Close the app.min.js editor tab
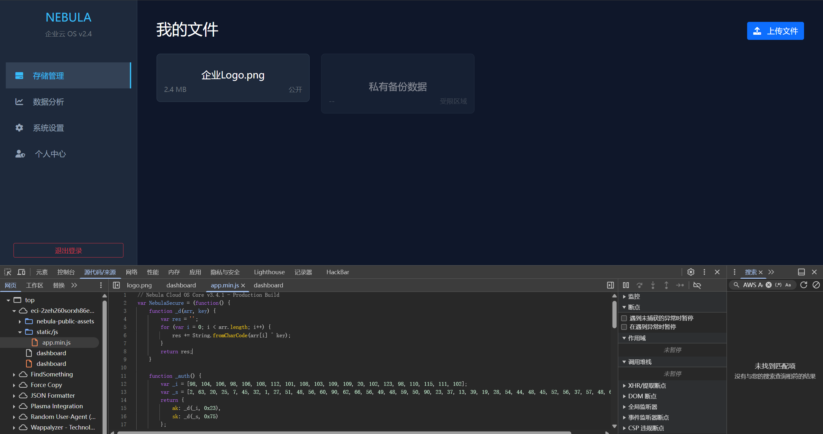Screen dimensions: 823x434 point(243,285)
